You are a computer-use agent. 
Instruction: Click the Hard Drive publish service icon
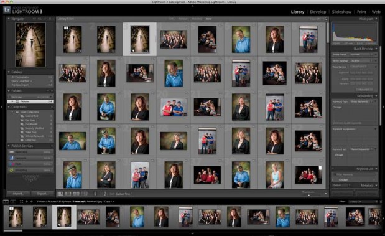tap(11, 152)
